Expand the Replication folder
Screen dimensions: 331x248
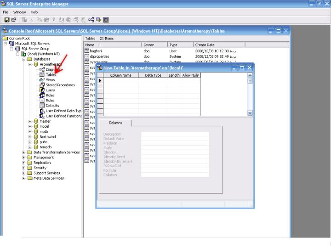pyautogui.click(x=24, y=163)
